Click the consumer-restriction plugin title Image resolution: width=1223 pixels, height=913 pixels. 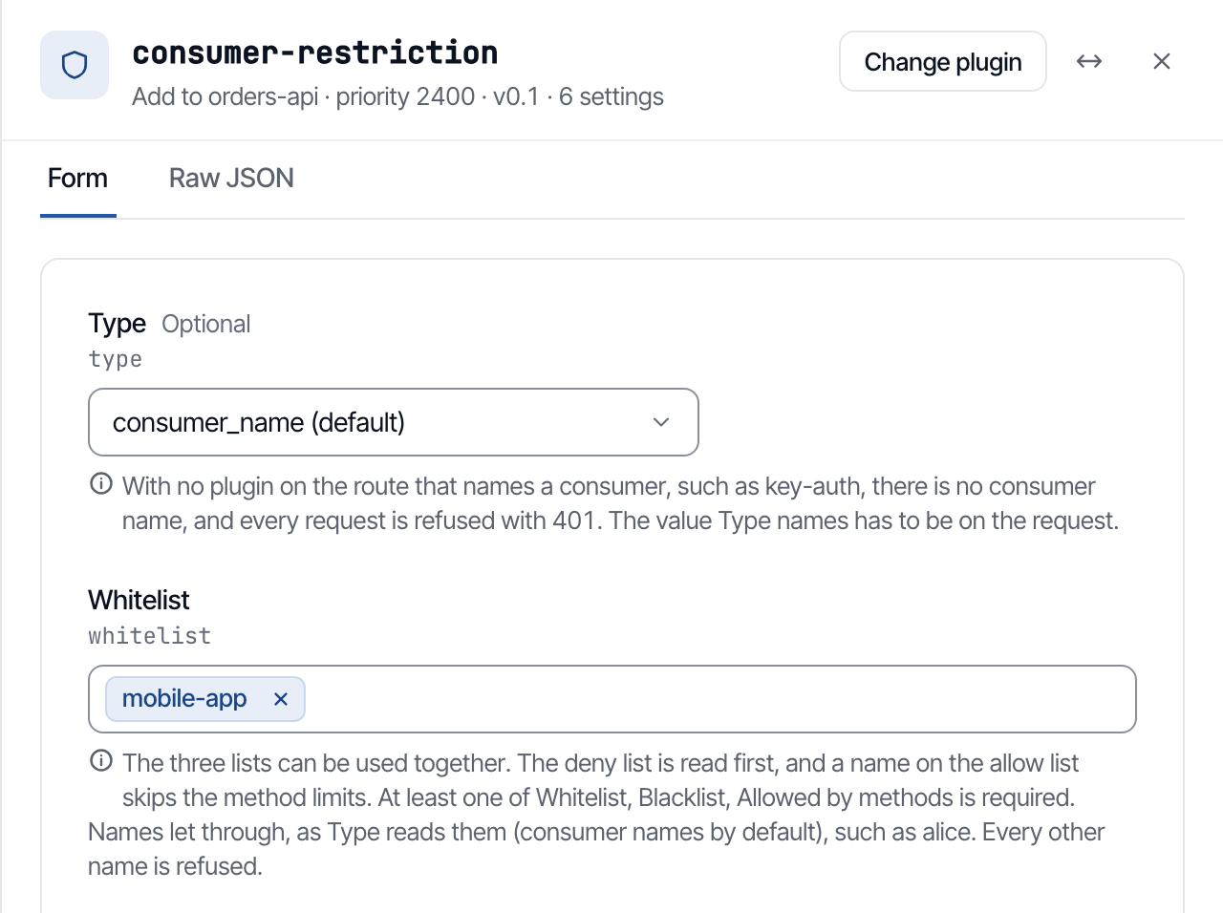tap(315, 53)
